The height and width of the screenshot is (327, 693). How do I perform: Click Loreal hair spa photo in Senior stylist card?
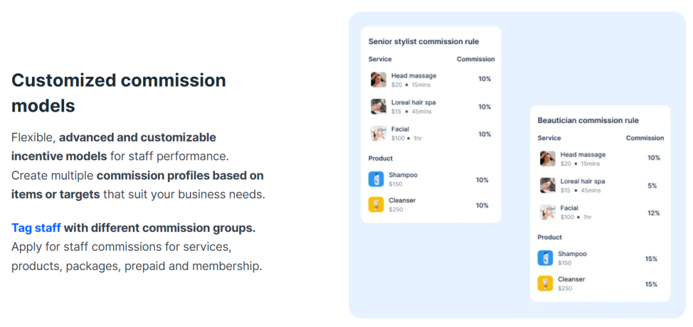[379, 106]
